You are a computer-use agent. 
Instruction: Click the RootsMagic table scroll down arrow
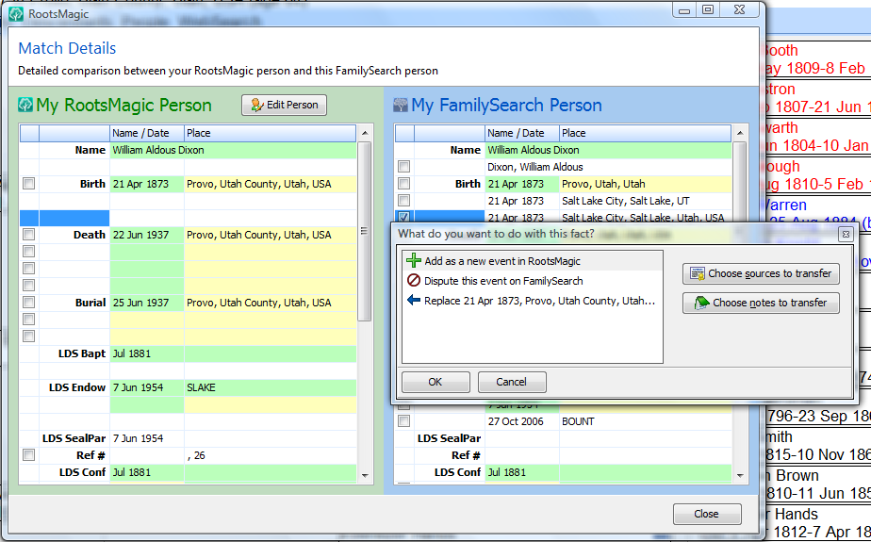(365, 475)
